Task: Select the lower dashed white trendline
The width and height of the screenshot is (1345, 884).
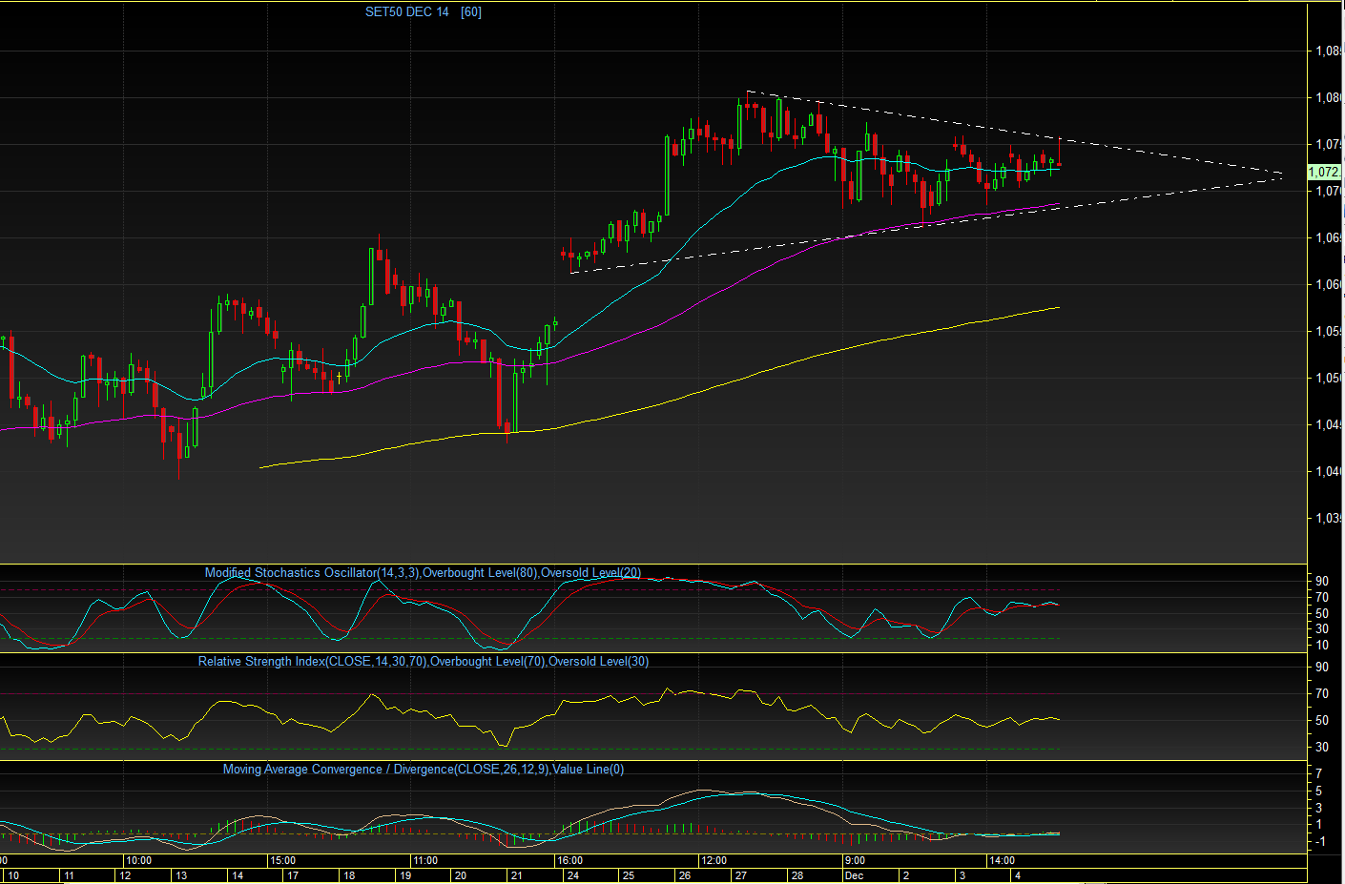Action: [x=925, y=226]
